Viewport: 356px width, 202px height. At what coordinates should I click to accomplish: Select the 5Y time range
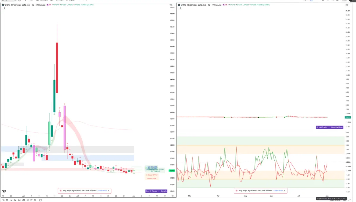click(x=31, y=200)
